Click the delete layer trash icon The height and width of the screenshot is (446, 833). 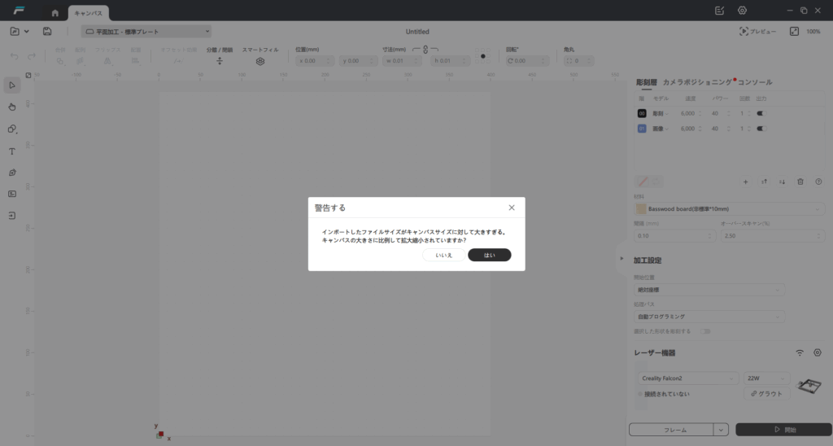coord(800,181)
